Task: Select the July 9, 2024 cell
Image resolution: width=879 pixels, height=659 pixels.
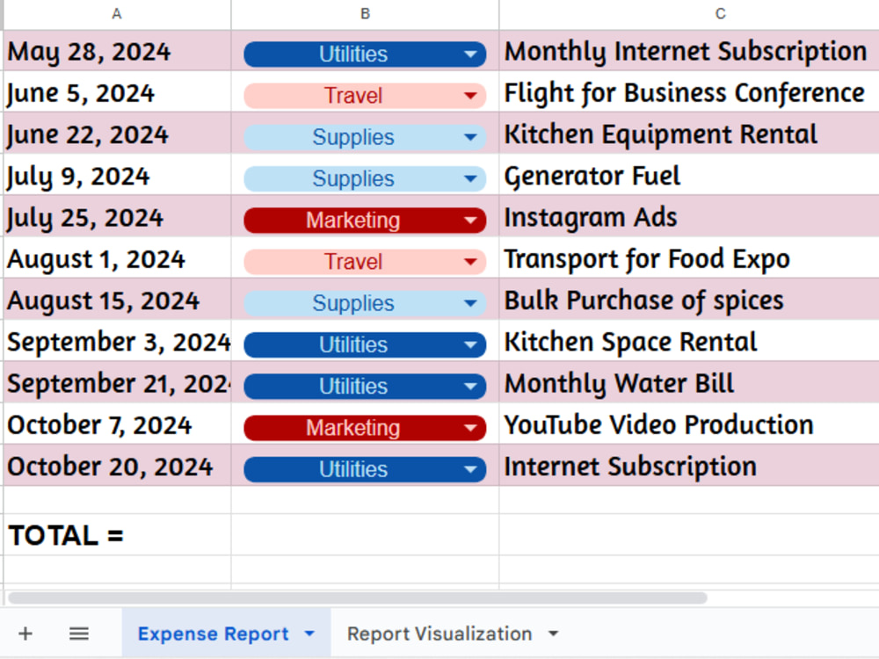Action: [x=117, y=175]
